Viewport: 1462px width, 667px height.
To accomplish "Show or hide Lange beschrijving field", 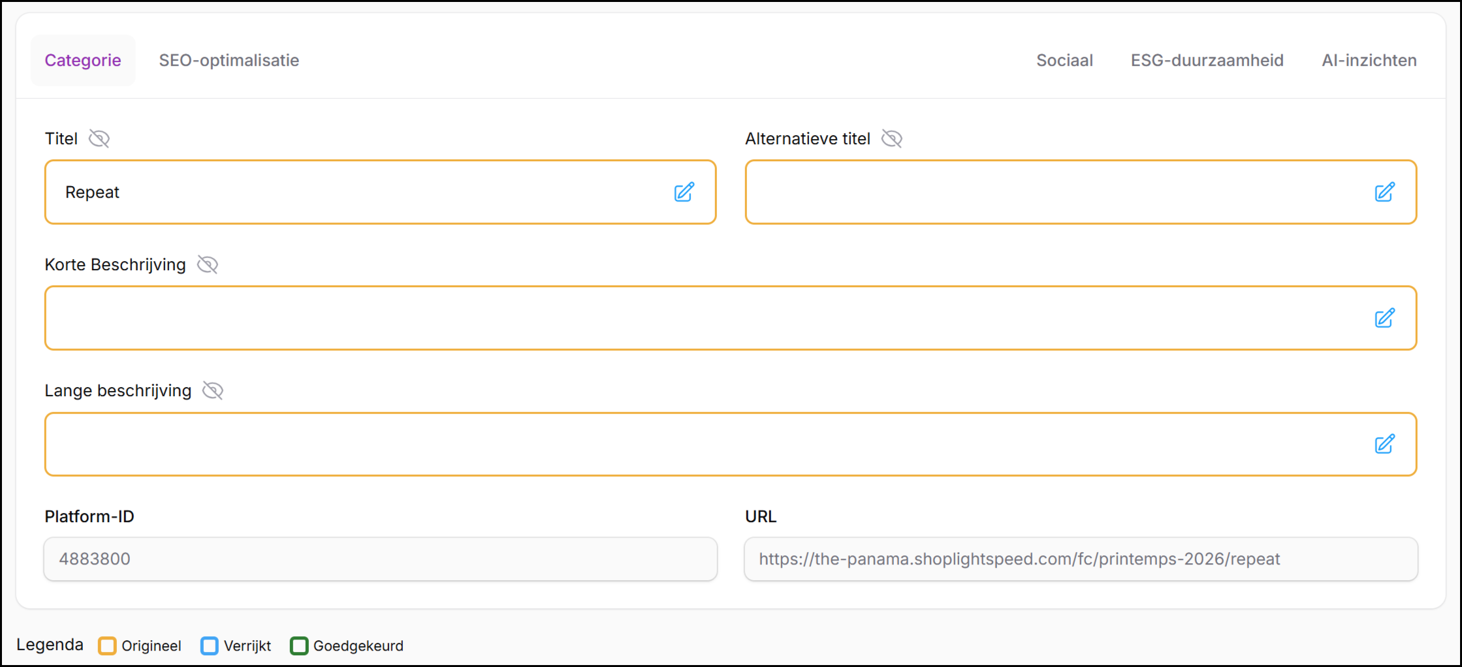I will point(213,390).
